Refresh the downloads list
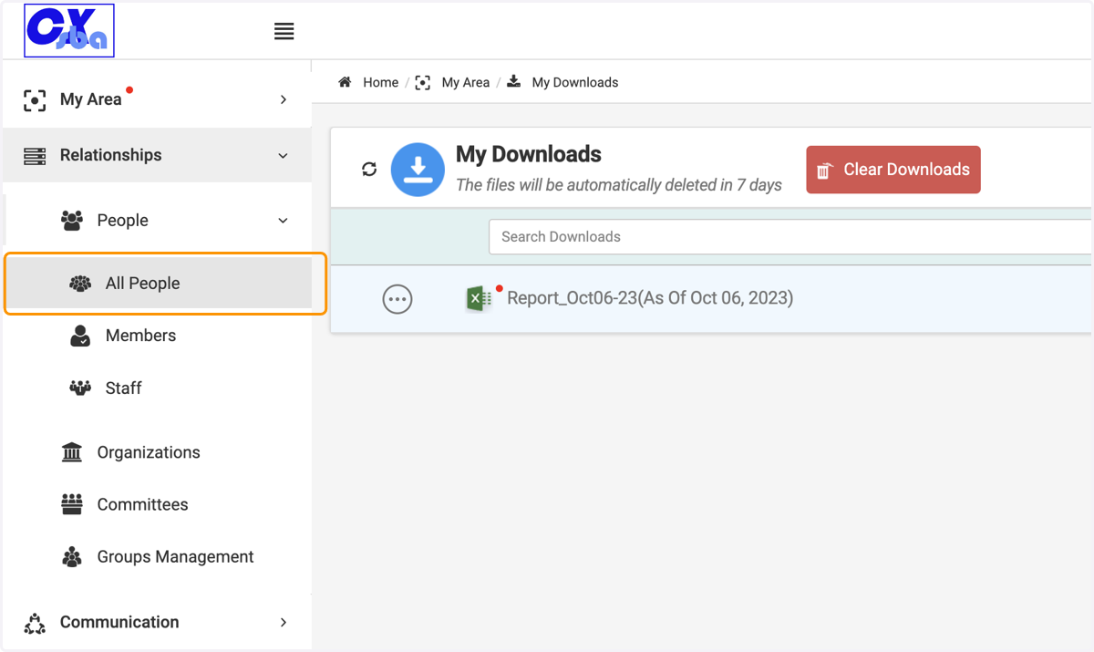Image resolution: width=1094 pixels, height=652 pixels. tap(369, 169)
